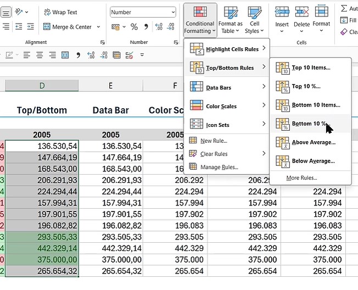Image resolution: width=358 pixels, height=290 pixels.
Task: Select cell with value 293.505,33 in column D
Action: coord(42,237)
